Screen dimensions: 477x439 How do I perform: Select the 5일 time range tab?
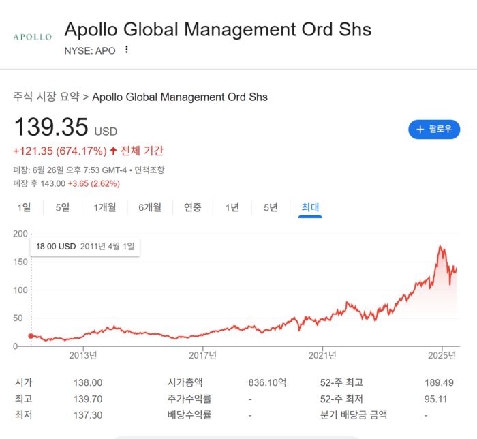tap(63, 207)
